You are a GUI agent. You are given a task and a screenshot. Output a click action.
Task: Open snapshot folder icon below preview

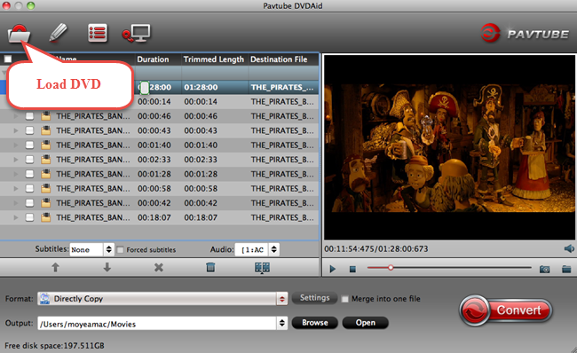pyautogui.click(x=566, y=269)
